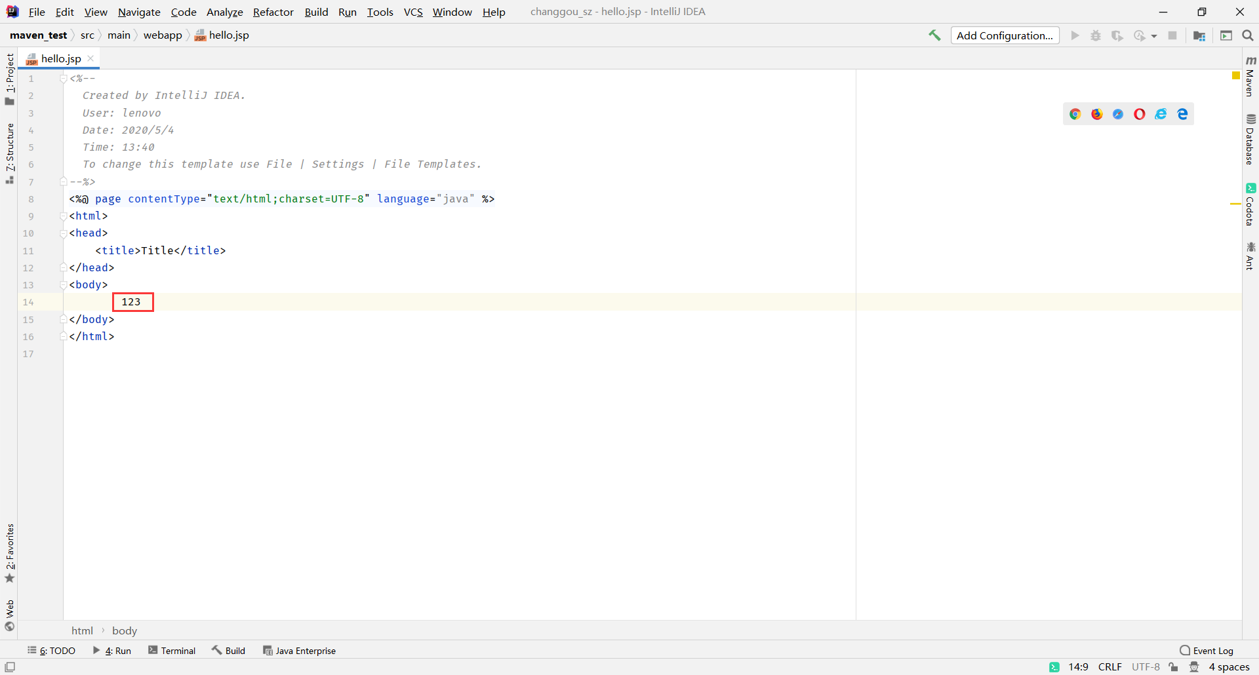Click webapp breadcrumb in navigation bar
The width and height of the screenshot is (1259, 675).
click(163, 35)
